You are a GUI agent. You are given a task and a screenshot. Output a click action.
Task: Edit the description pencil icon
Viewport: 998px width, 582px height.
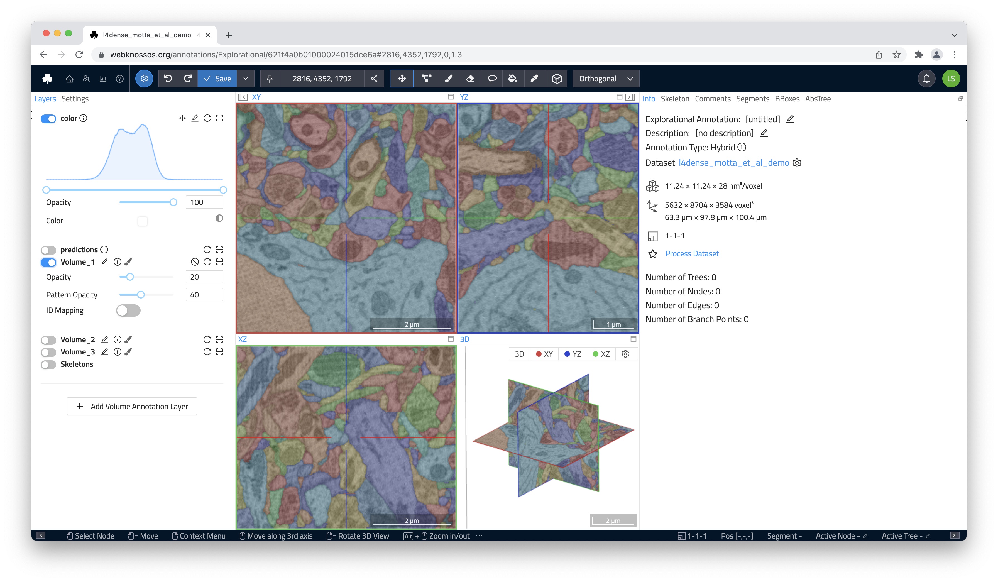(764, 133)
